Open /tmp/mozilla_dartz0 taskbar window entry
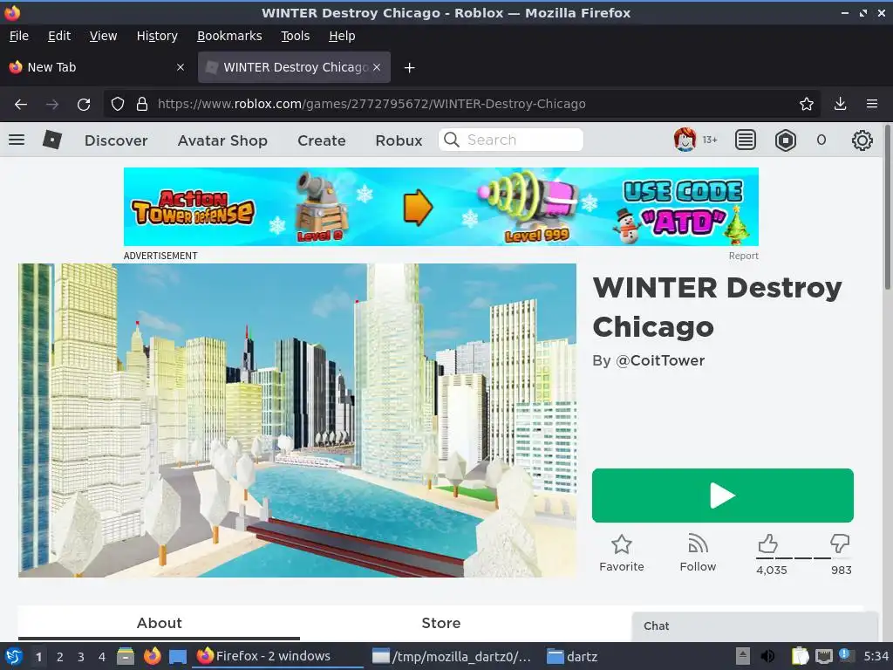The height and width of the screenshot is (670, 893). click(451, 656)
